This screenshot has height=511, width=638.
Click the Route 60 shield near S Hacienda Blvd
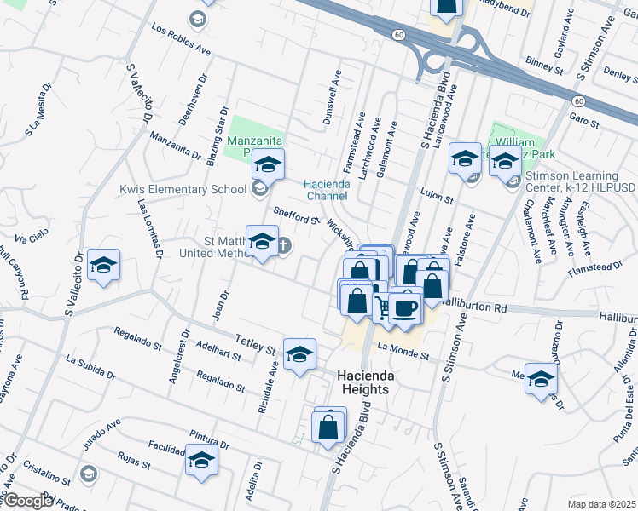click(399, 35)
